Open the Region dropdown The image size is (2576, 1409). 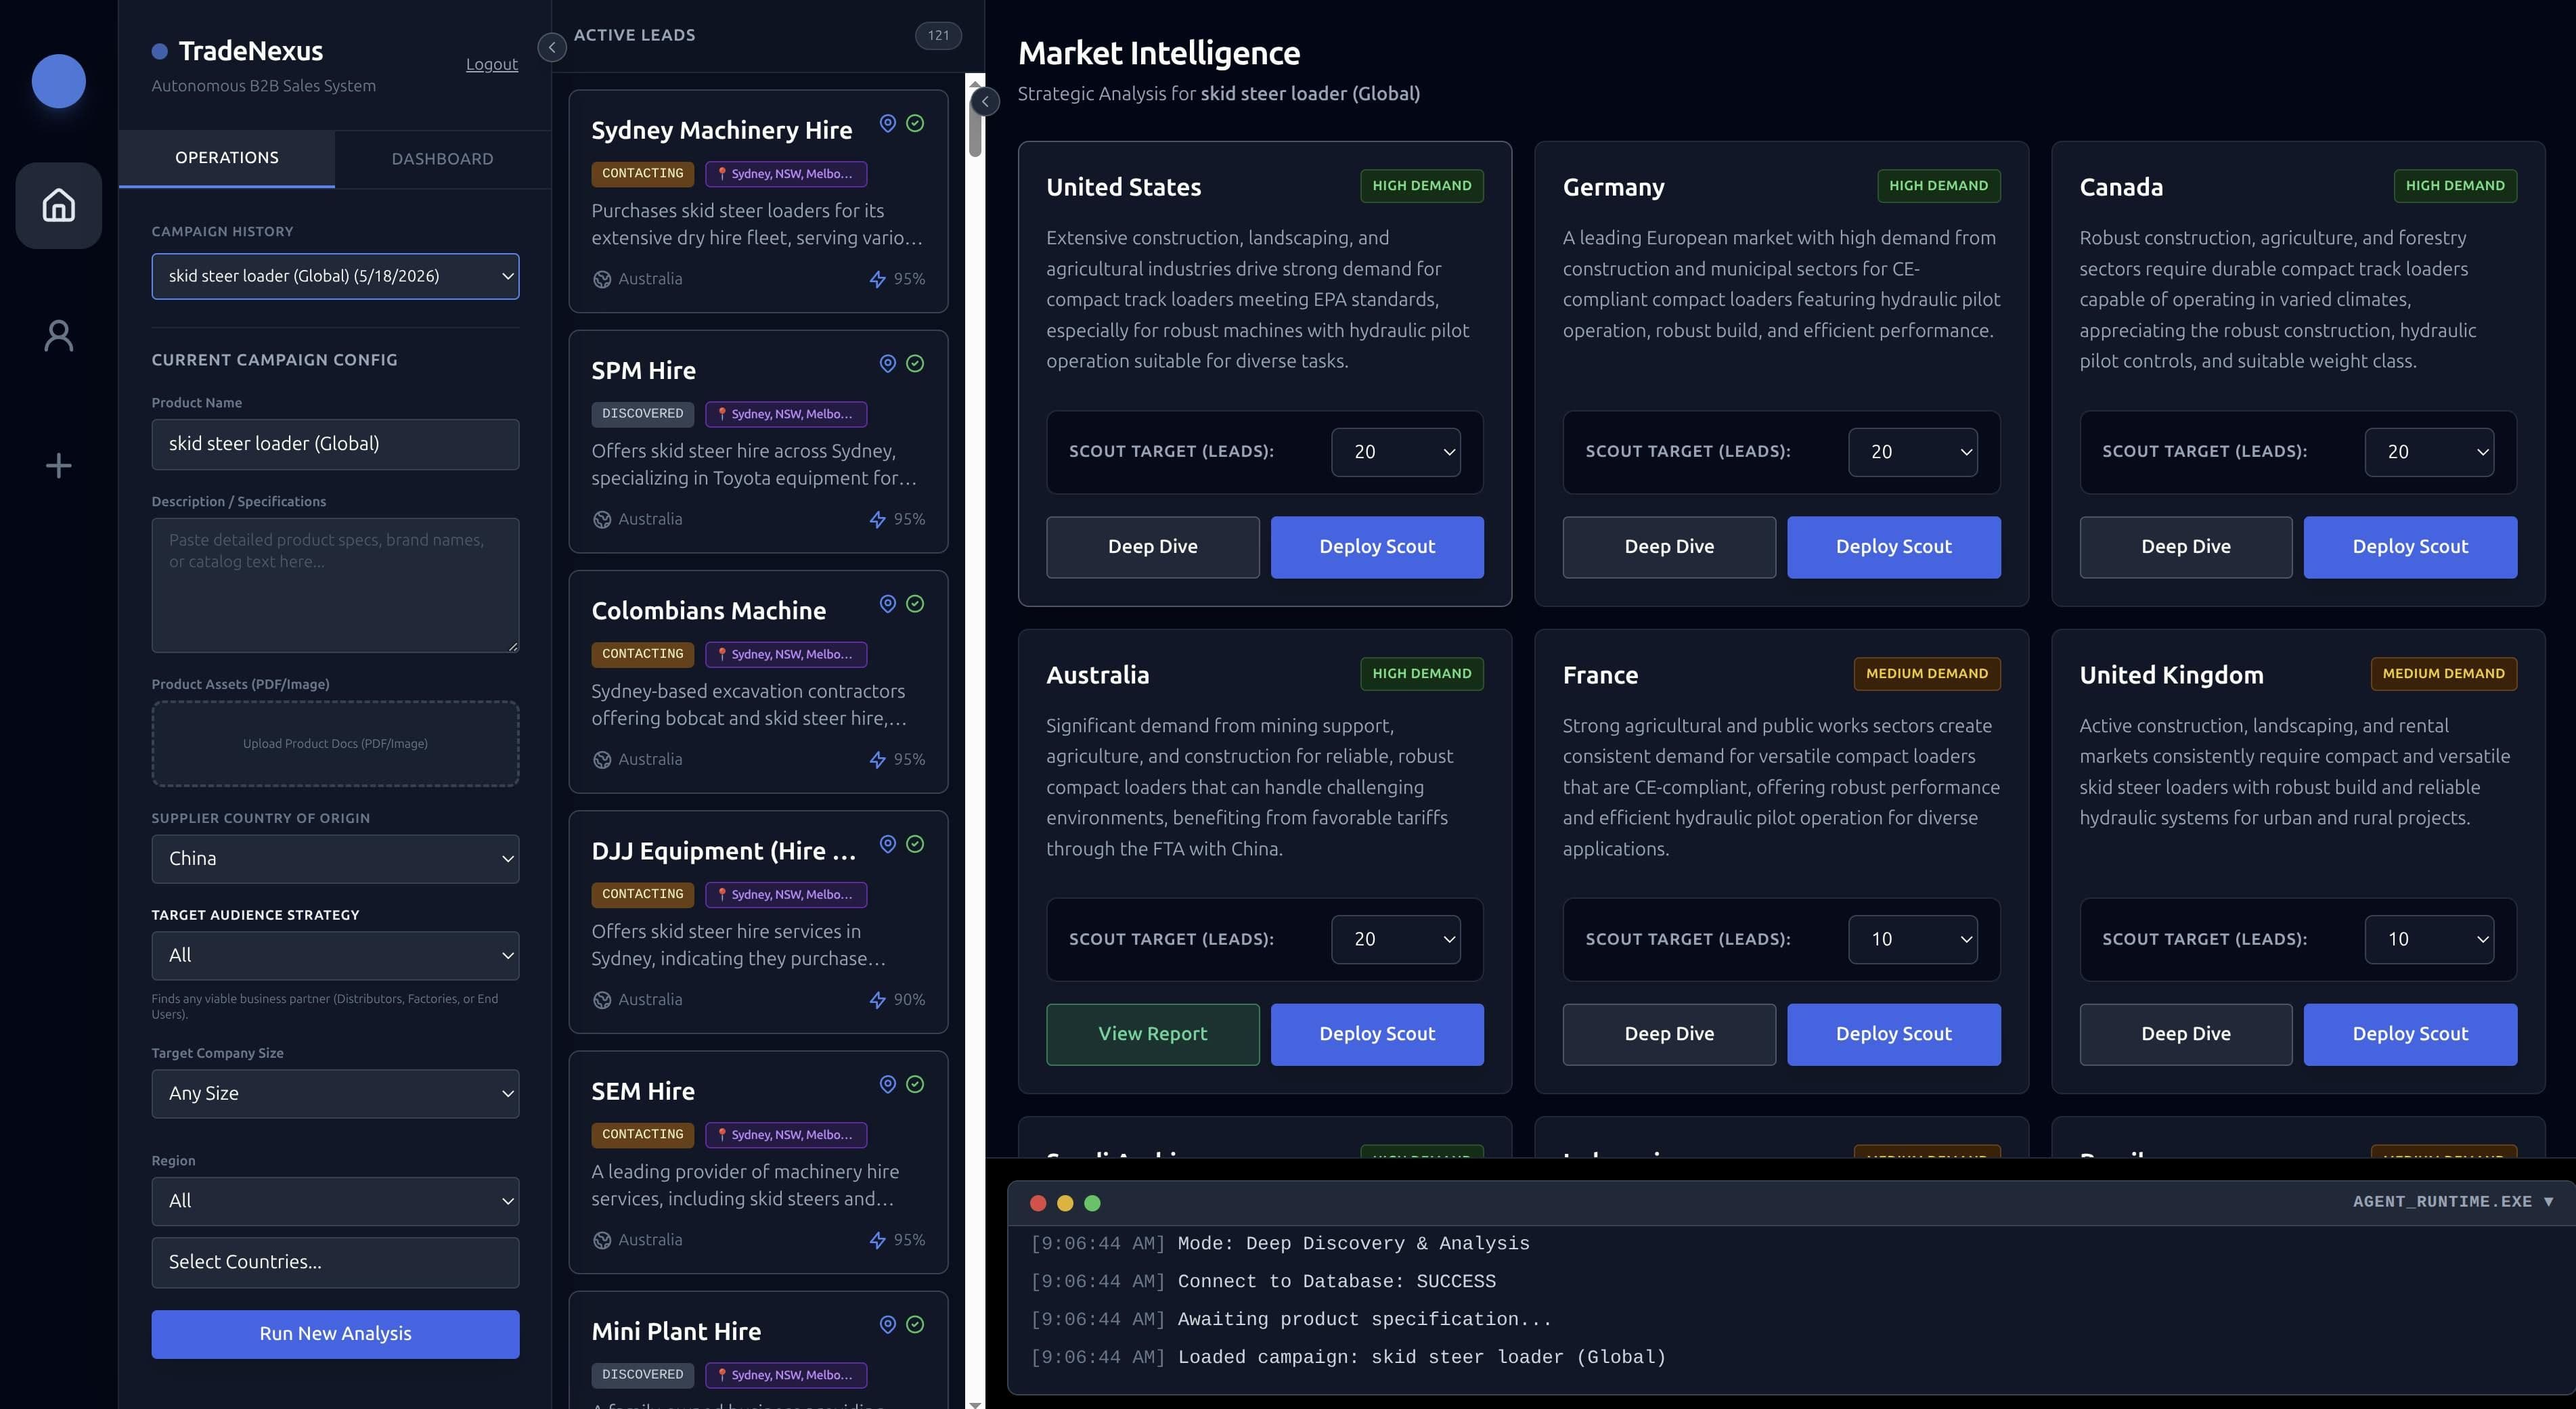click(335, 1201)
